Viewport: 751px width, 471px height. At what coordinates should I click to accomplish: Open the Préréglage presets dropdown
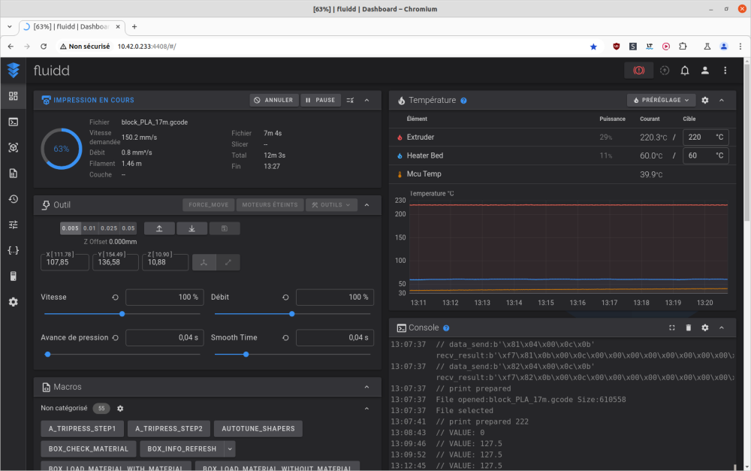[661, 100]
